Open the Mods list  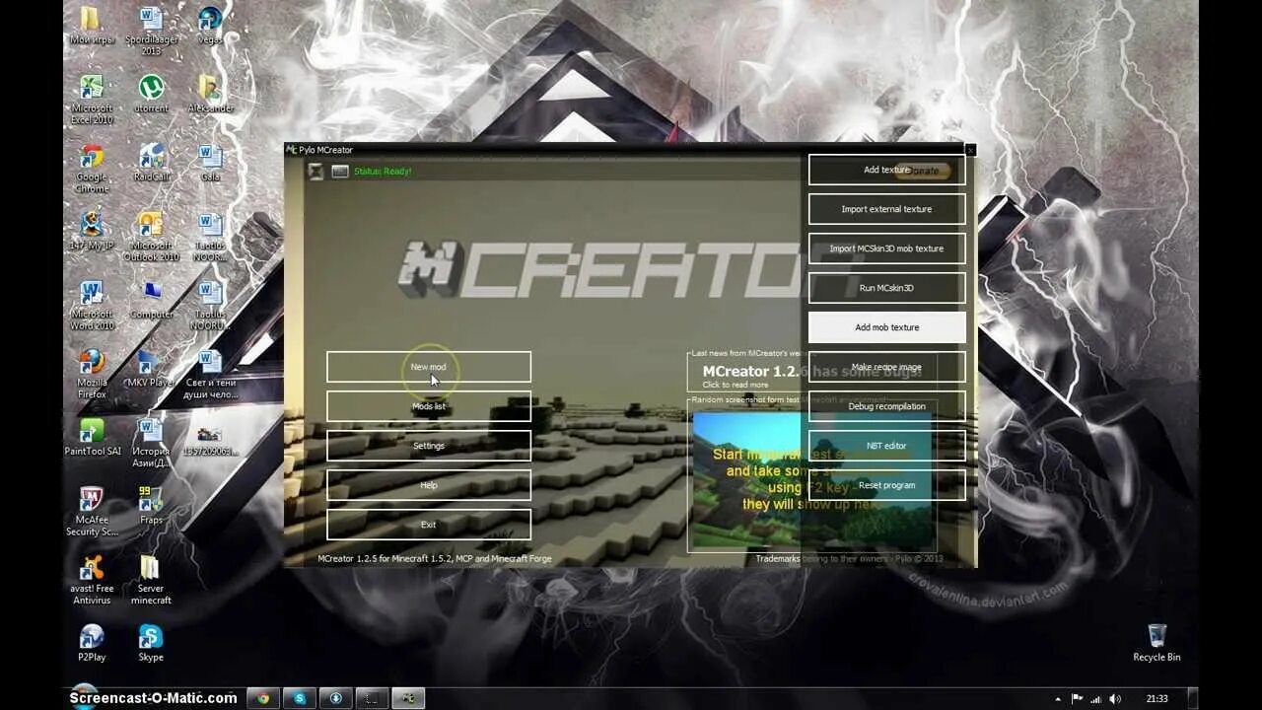(x=428, y=406)
